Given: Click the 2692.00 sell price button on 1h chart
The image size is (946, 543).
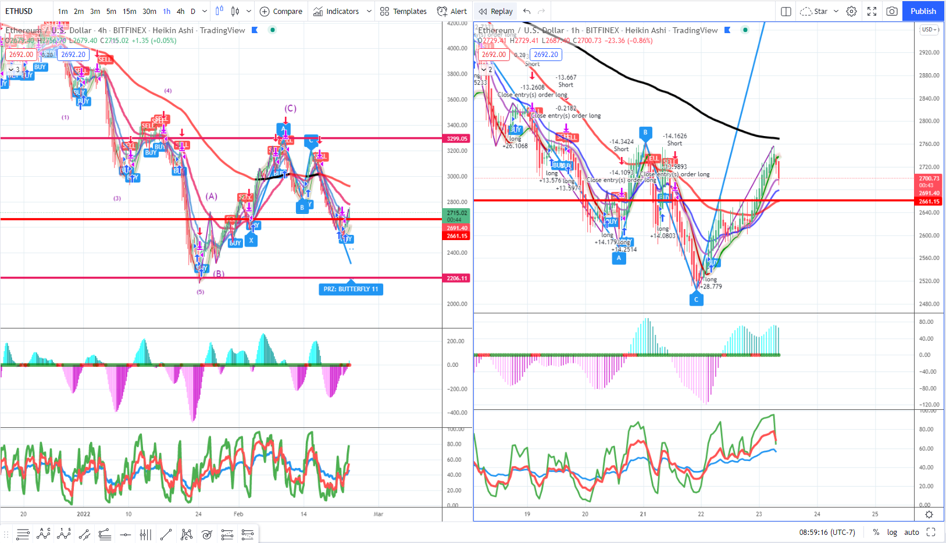Looking at the screenshot, I should click(x=494, y=54).
